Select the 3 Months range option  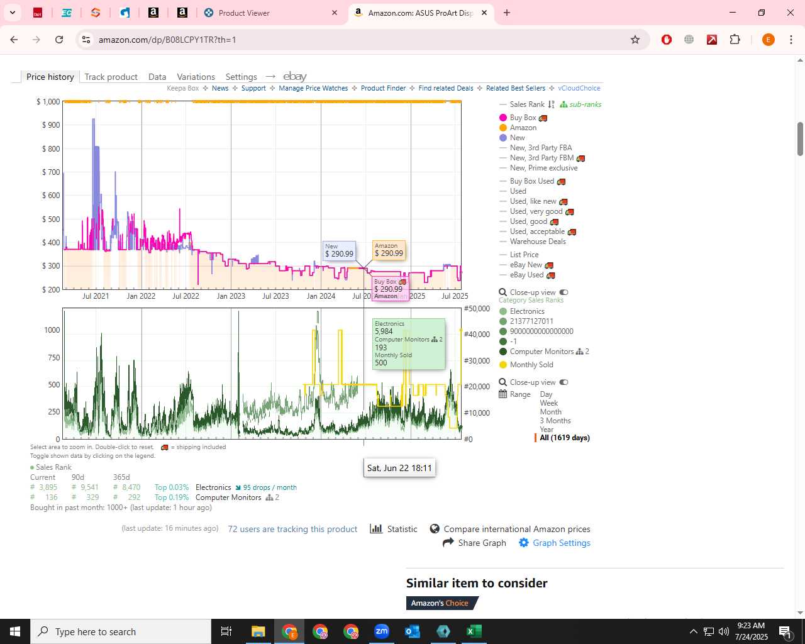click(555, 421)
